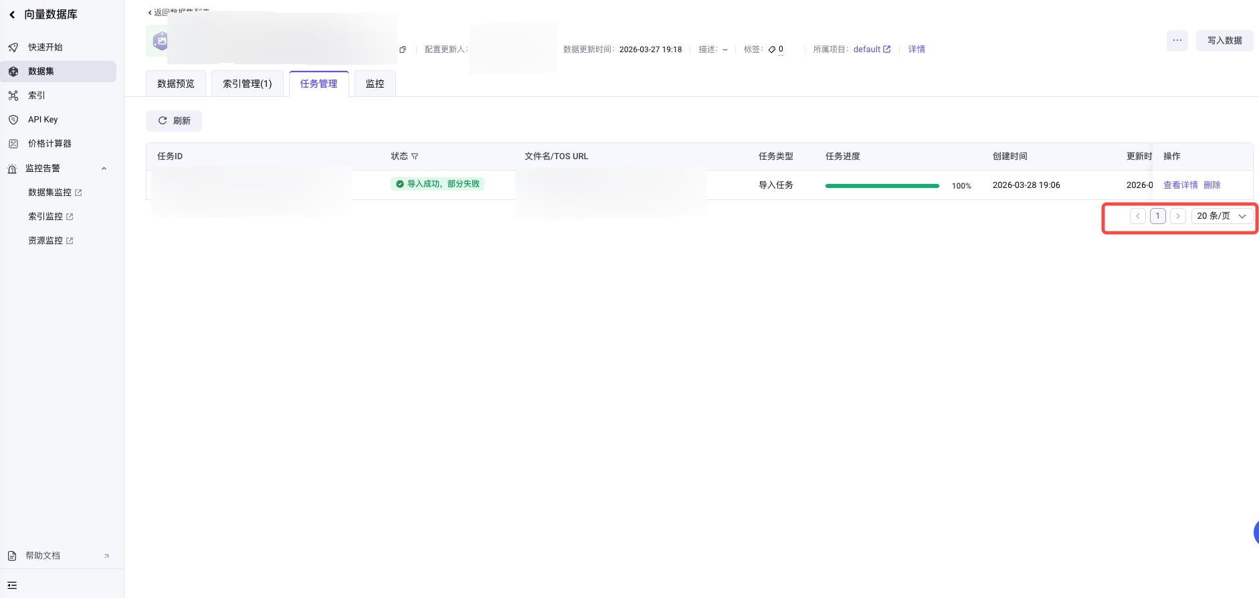Switch to 监控 tab
Viewport: 1259px width, 598px height.
pos(375,84)
